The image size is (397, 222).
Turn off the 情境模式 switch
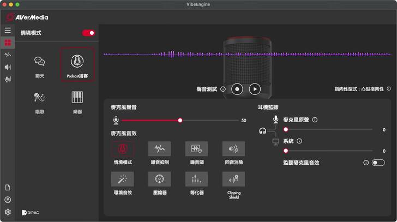[88, 33]
